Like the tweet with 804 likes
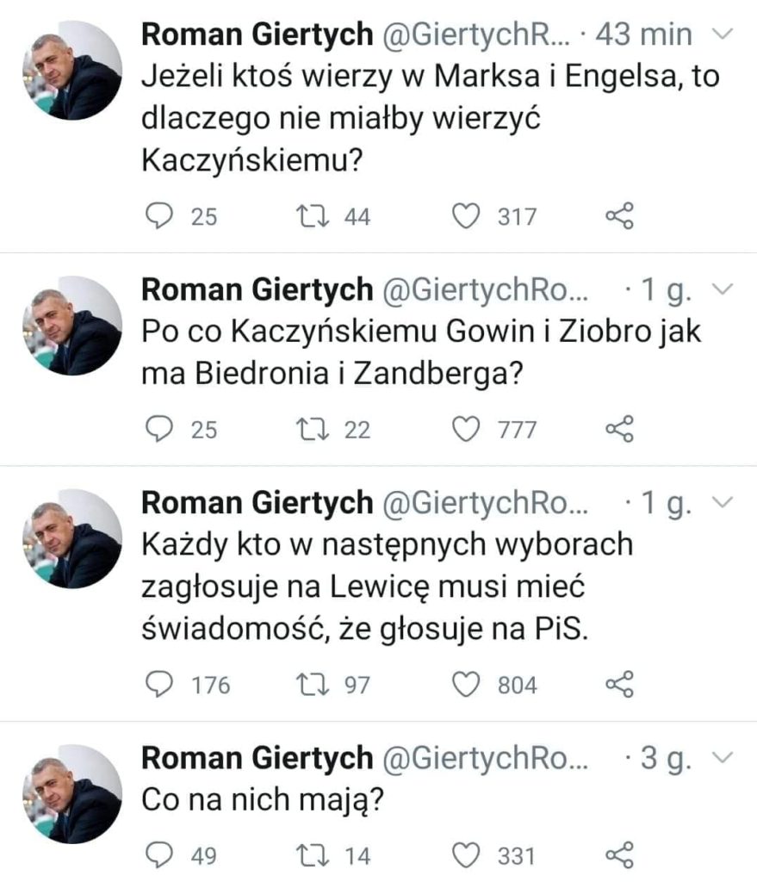Image resolution: width=757 pixels, height=882 pixels. [x=466, y=684]
